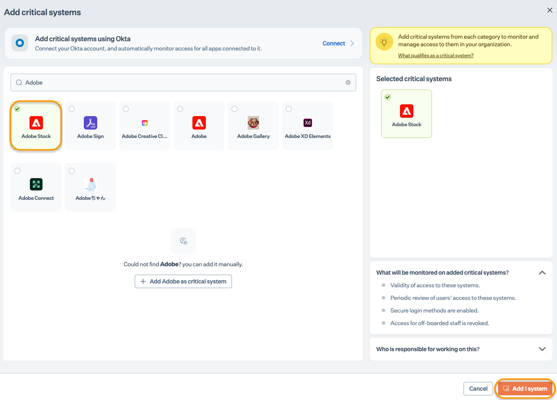The width and height of the screenshot is (557, 400).
Task: Close the Add critical systems dialog
Action: (x=549, y=10)
